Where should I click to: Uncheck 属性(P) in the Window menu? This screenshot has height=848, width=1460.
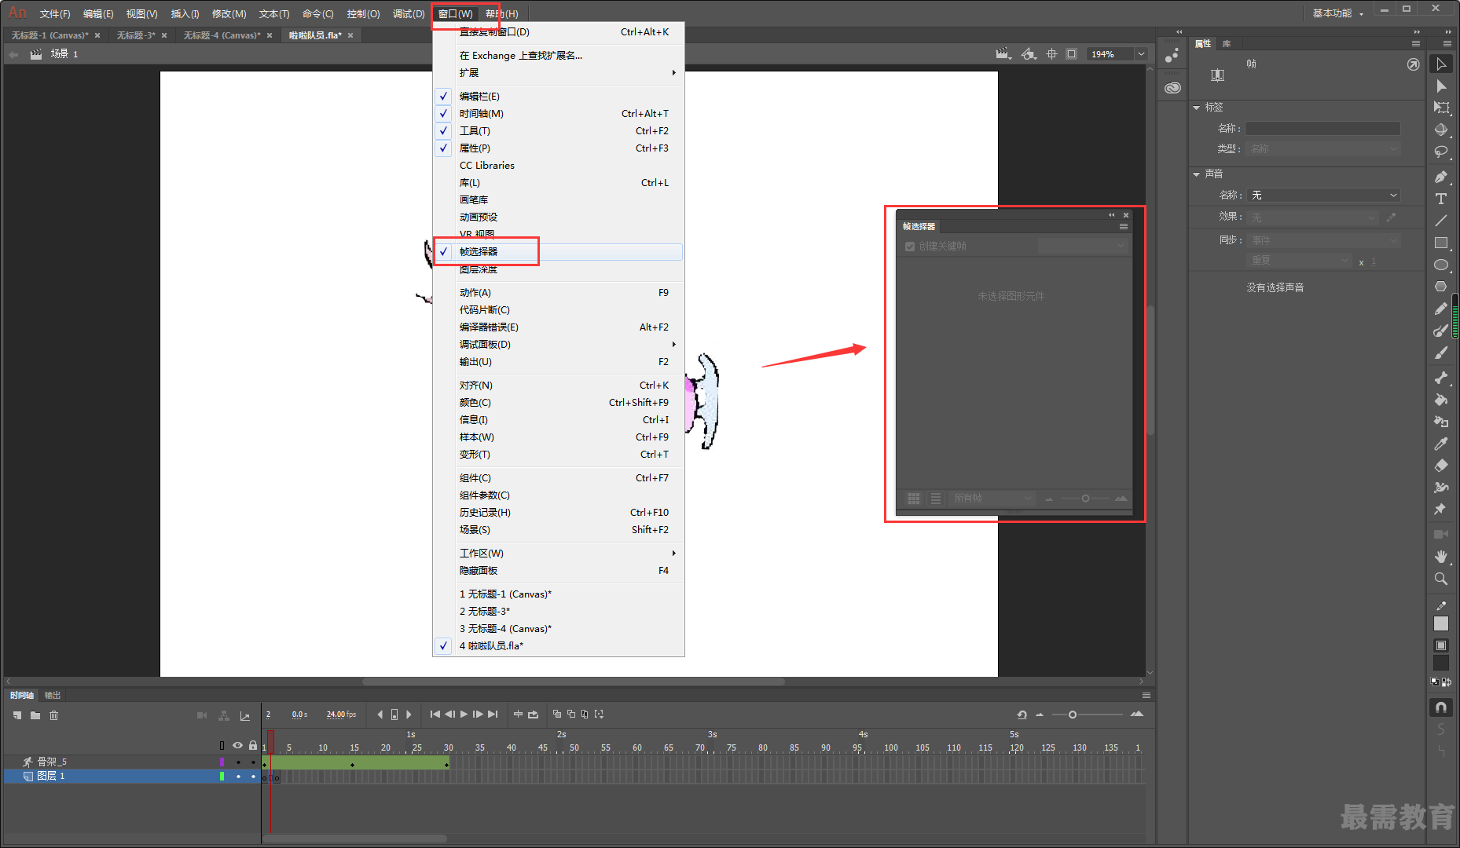(558, 148)
